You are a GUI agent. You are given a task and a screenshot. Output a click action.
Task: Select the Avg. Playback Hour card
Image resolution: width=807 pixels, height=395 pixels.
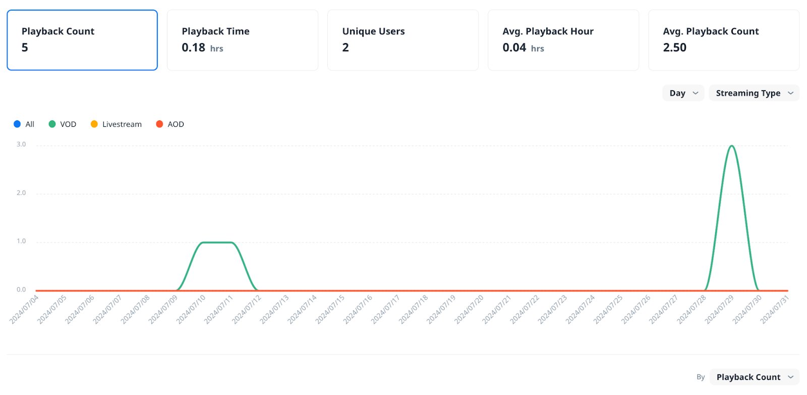point(563,40)
